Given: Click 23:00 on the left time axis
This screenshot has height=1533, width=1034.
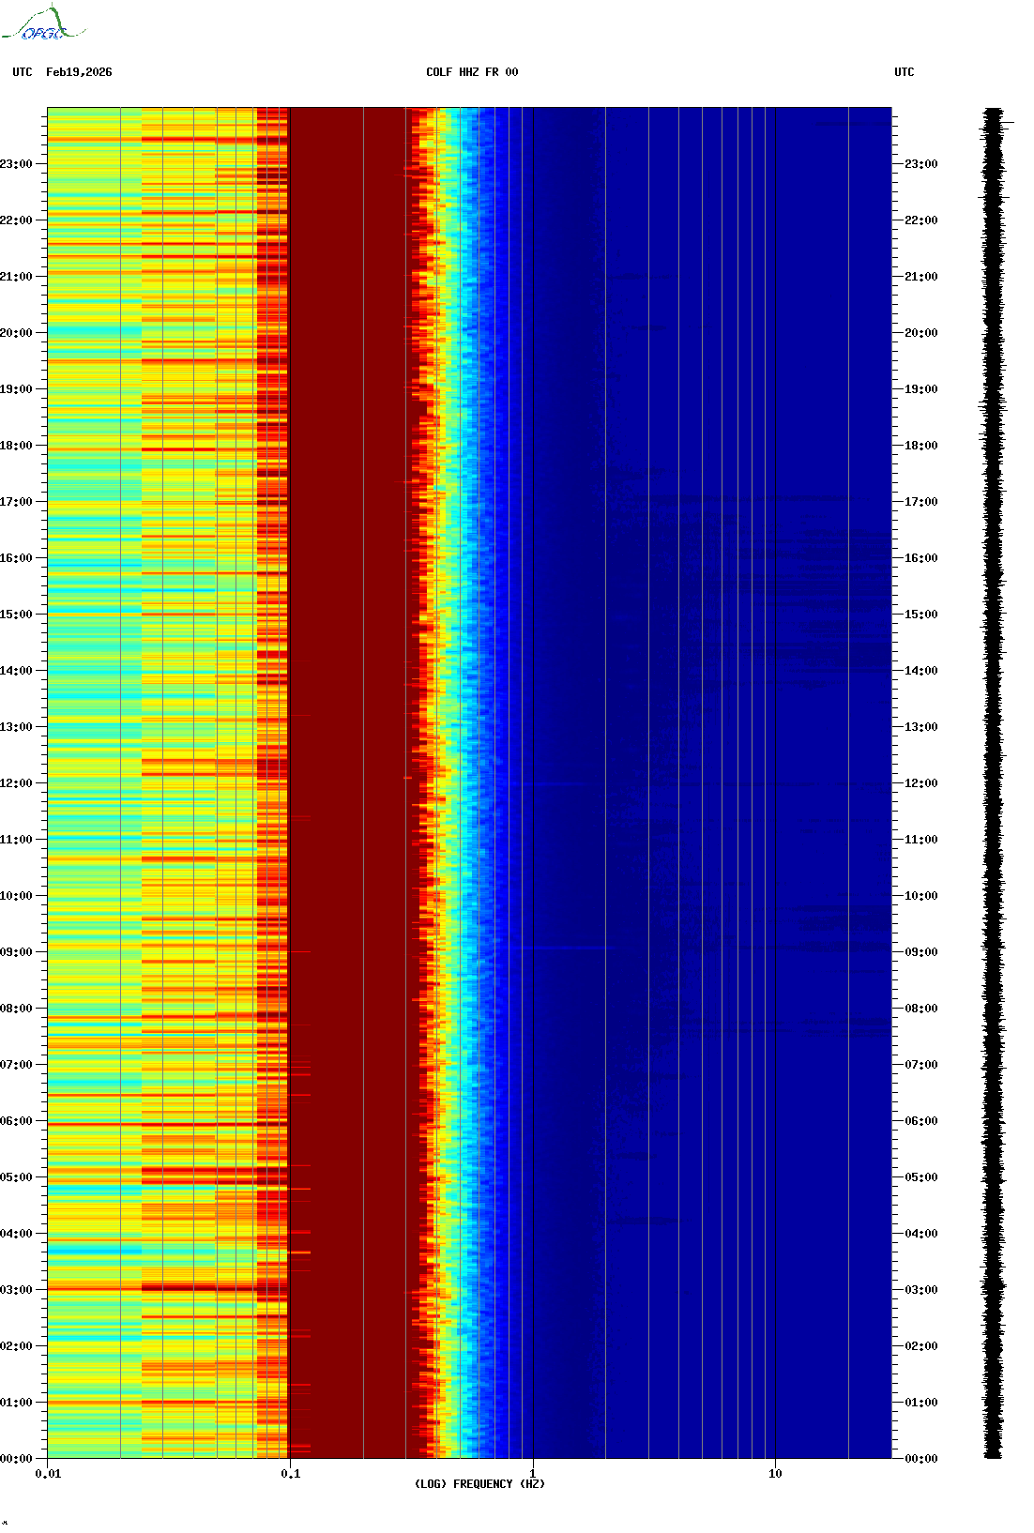Looking at the screenshot, I should [x=16, y=164].
